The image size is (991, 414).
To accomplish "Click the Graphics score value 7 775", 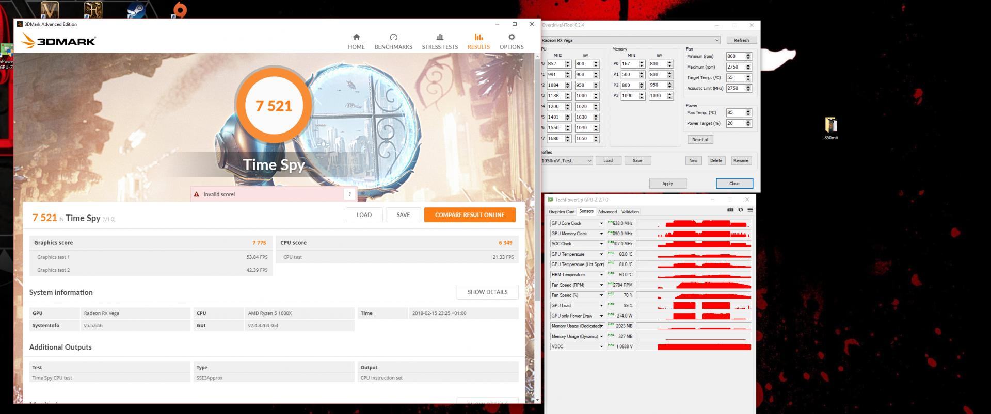I will click(259, 243).
